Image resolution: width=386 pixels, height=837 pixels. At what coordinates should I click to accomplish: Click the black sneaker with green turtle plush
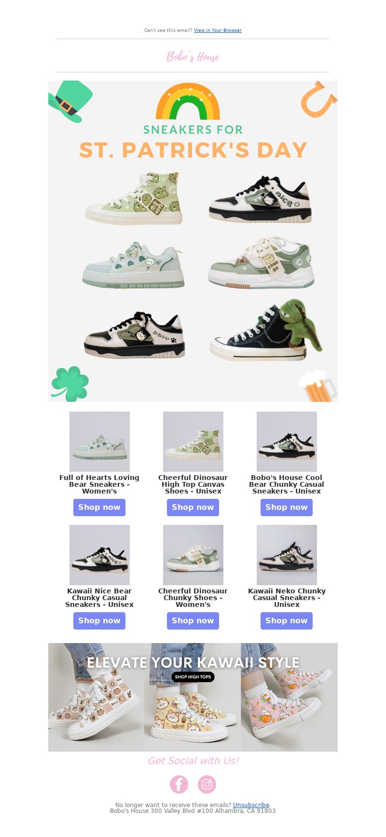pyautogui.click(x=266, y=330)
